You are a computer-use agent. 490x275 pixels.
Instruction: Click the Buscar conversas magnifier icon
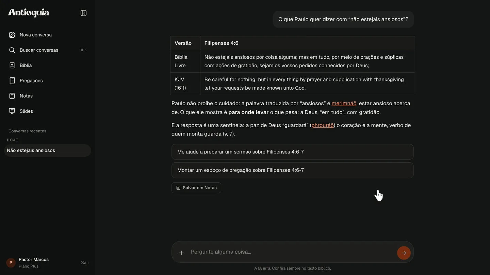(12, 50)
